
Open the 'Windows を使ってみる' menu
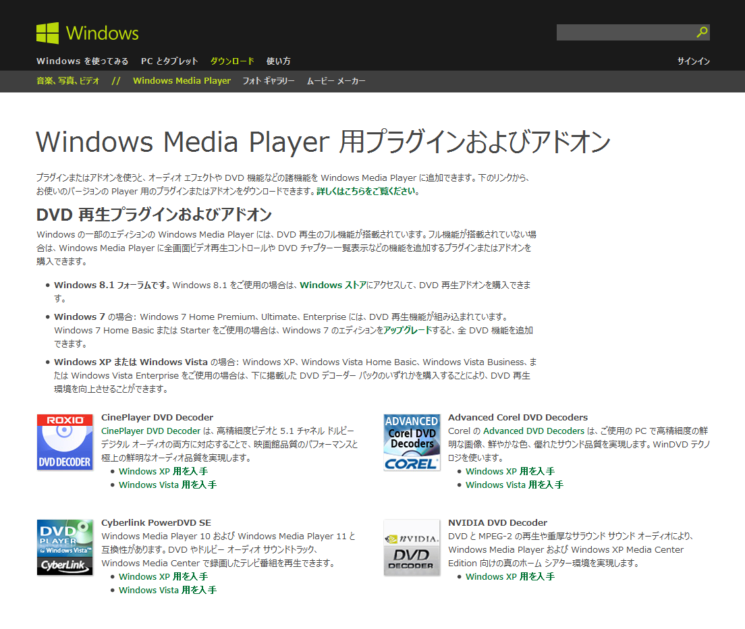[x=82, y=61]
